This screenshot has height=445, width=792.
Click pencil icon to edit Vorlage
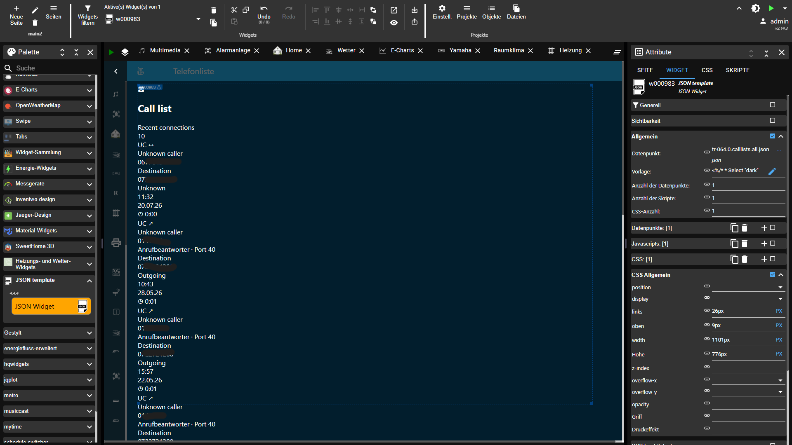[772, 171]
